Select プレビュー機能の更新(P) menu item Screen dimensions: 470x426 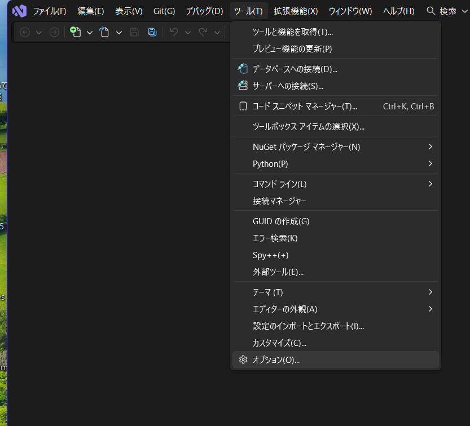(335, 48)
